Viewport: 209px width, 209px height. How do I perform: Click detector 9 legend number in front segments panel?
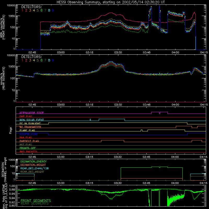click(x=53, y=10)
